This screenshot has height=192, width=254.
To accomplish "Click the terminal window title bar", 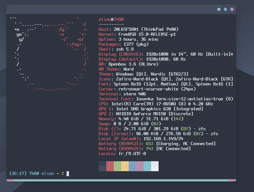I will tap(121, 9).
